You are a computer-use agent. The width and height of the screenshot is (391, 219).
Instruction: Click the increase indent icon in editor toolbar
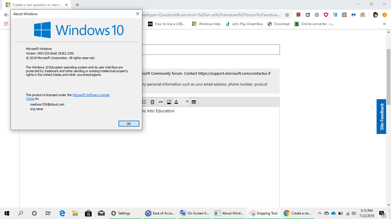pyautogui.click(x=153, y=102)
